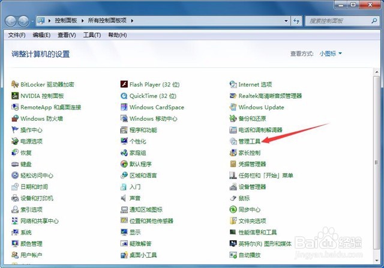
Task: Open the Windows 移动中心 icon
Action: pyautogui.click(x=124, y=118)
